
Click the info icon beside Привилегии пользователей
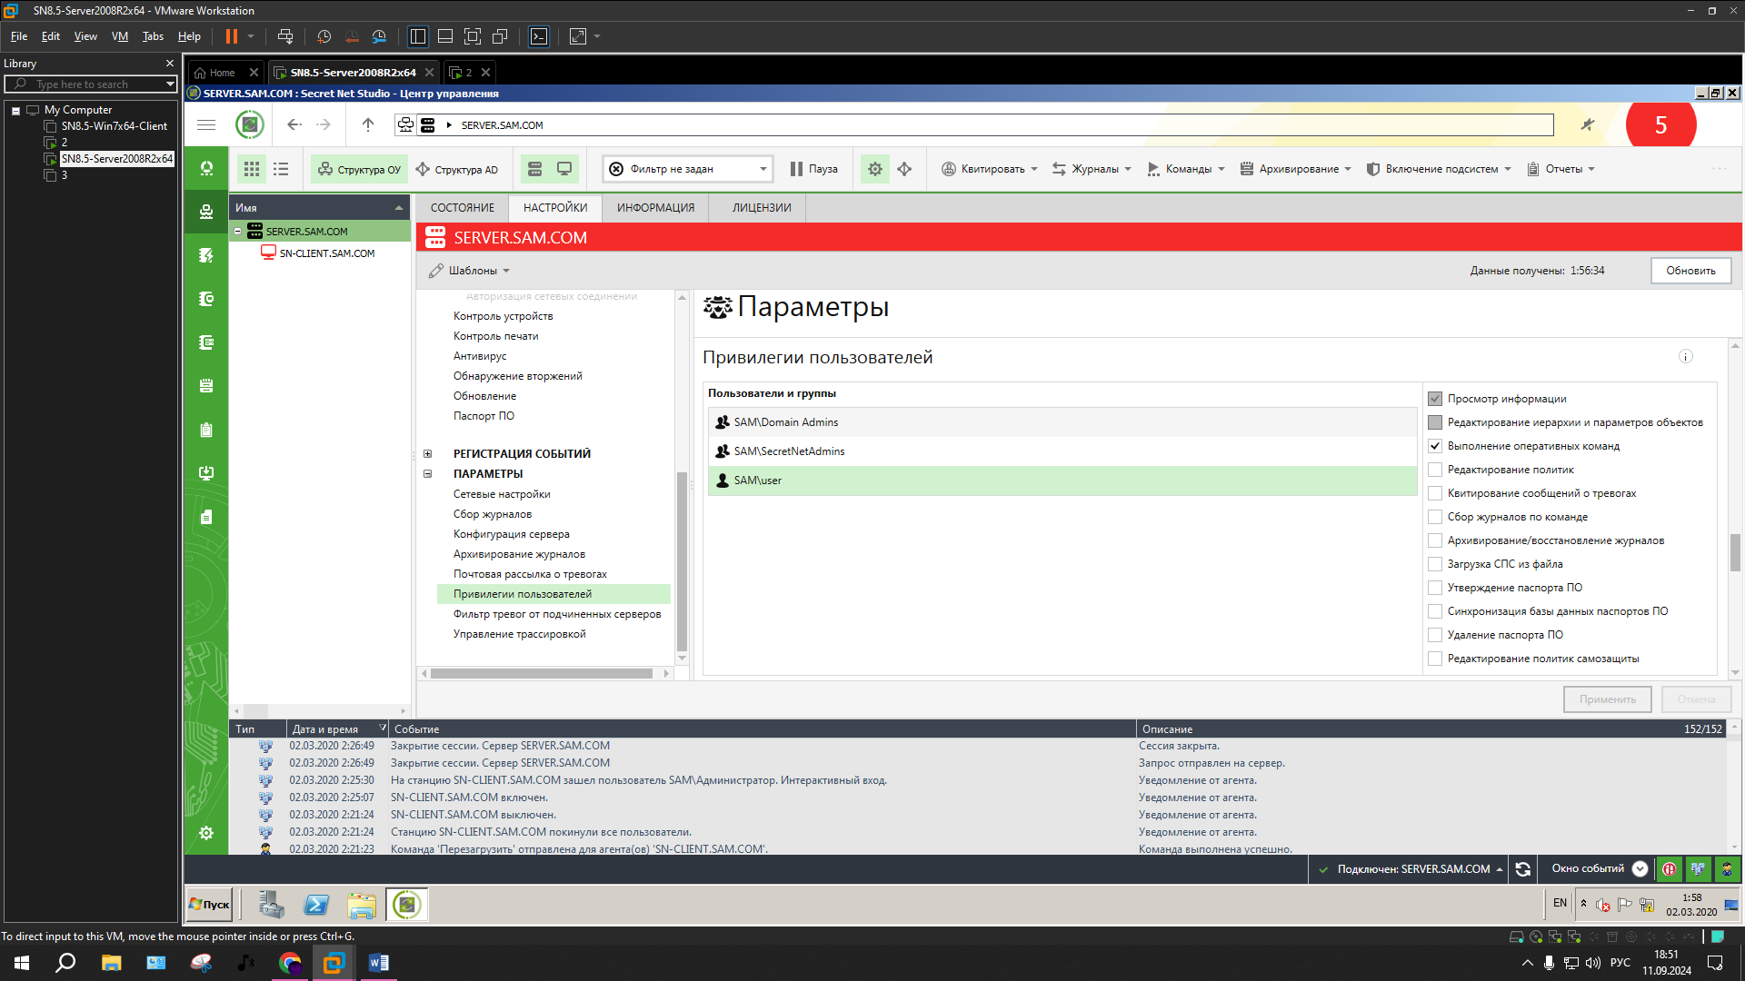pyautogui.click(x=1686, y=357)
